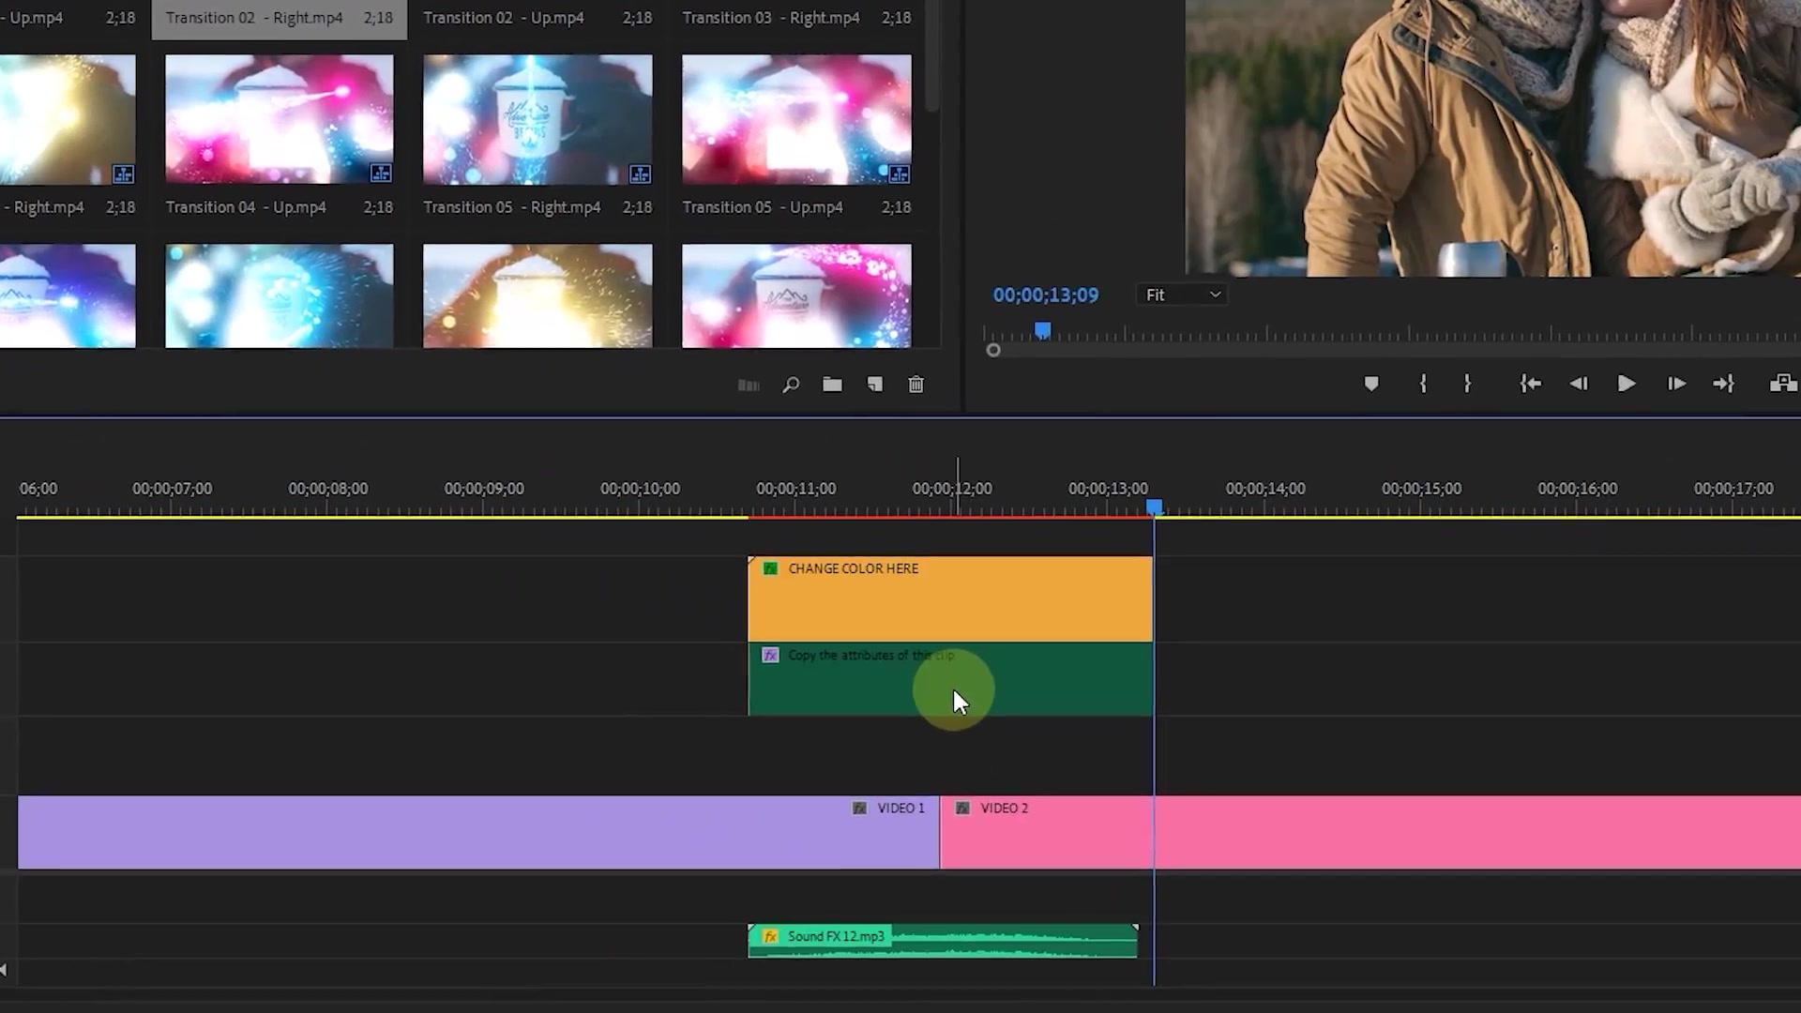Click Mark In bracket button
1801x1013 pixels.
click(1423, 384)
